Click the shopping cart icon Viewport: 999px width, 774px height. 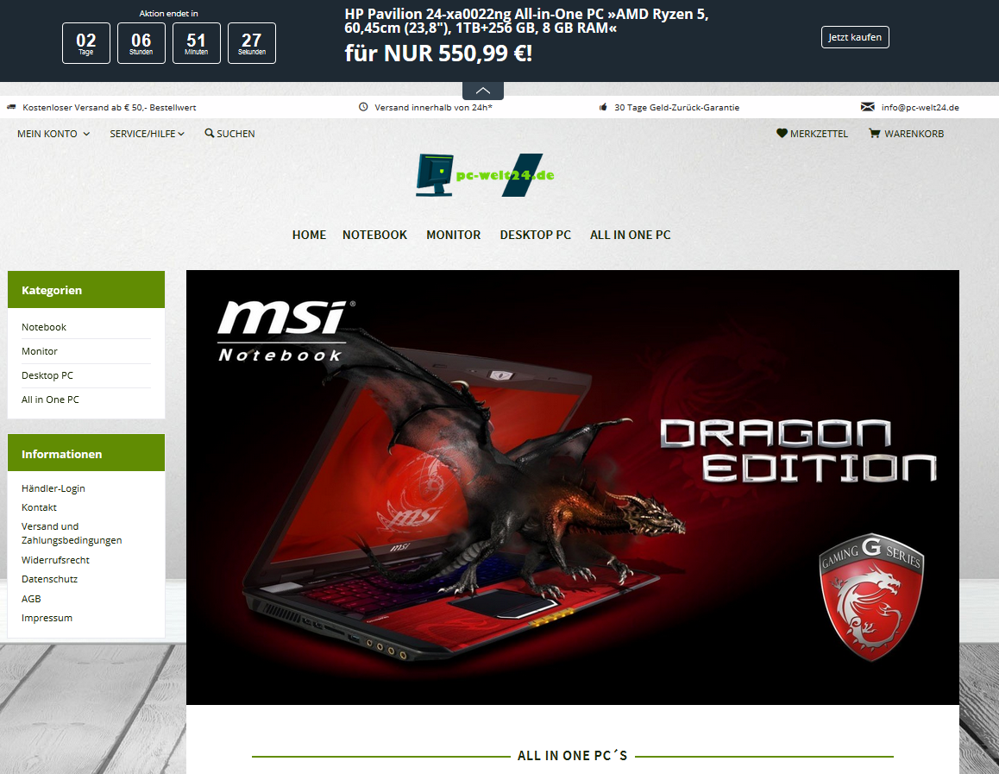(874, 133)
